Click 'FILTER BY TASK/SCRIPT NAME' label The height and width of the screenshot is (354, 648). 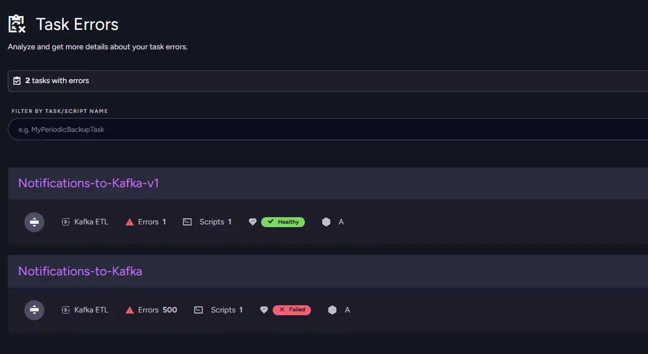pos(59,111)
